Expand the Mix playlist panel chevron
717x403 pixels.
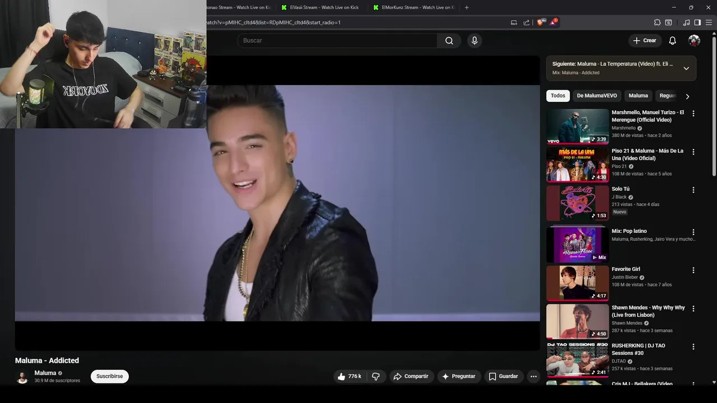coord(686,68)
